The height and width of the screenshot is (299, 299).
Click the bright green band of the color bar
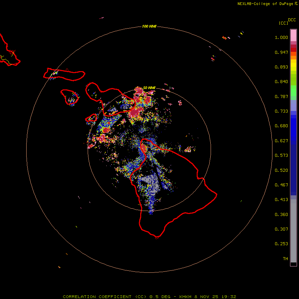[x=293, y=91]
